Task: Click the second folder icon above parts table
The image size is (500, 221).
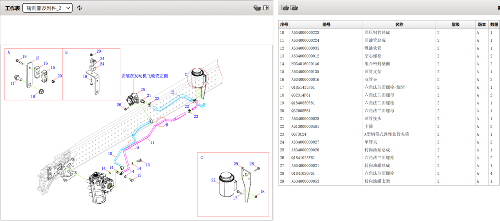Action: click(295, 8)
